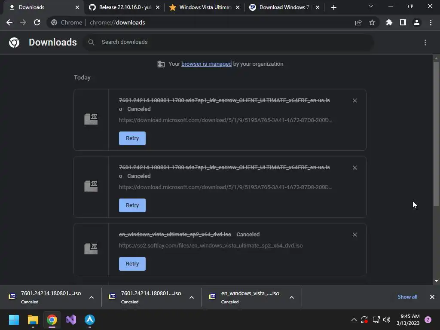Screen dimensions: 440x330
Task: Bookmark this page with the star icon
Action: click(372, 22)
